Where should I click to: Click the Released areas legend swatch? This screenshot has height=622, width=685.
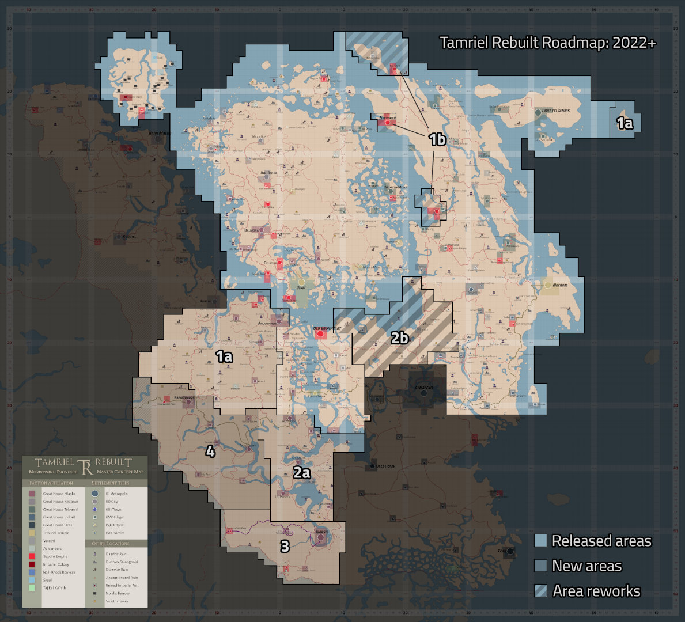click(540, 541)
